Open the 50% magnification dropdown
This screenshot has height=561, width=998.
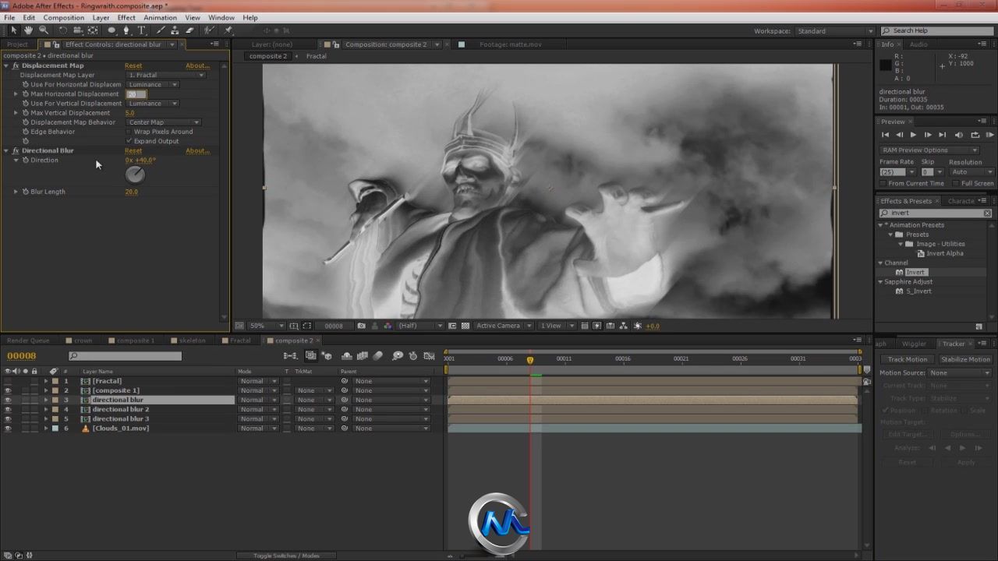click(267, 326)
